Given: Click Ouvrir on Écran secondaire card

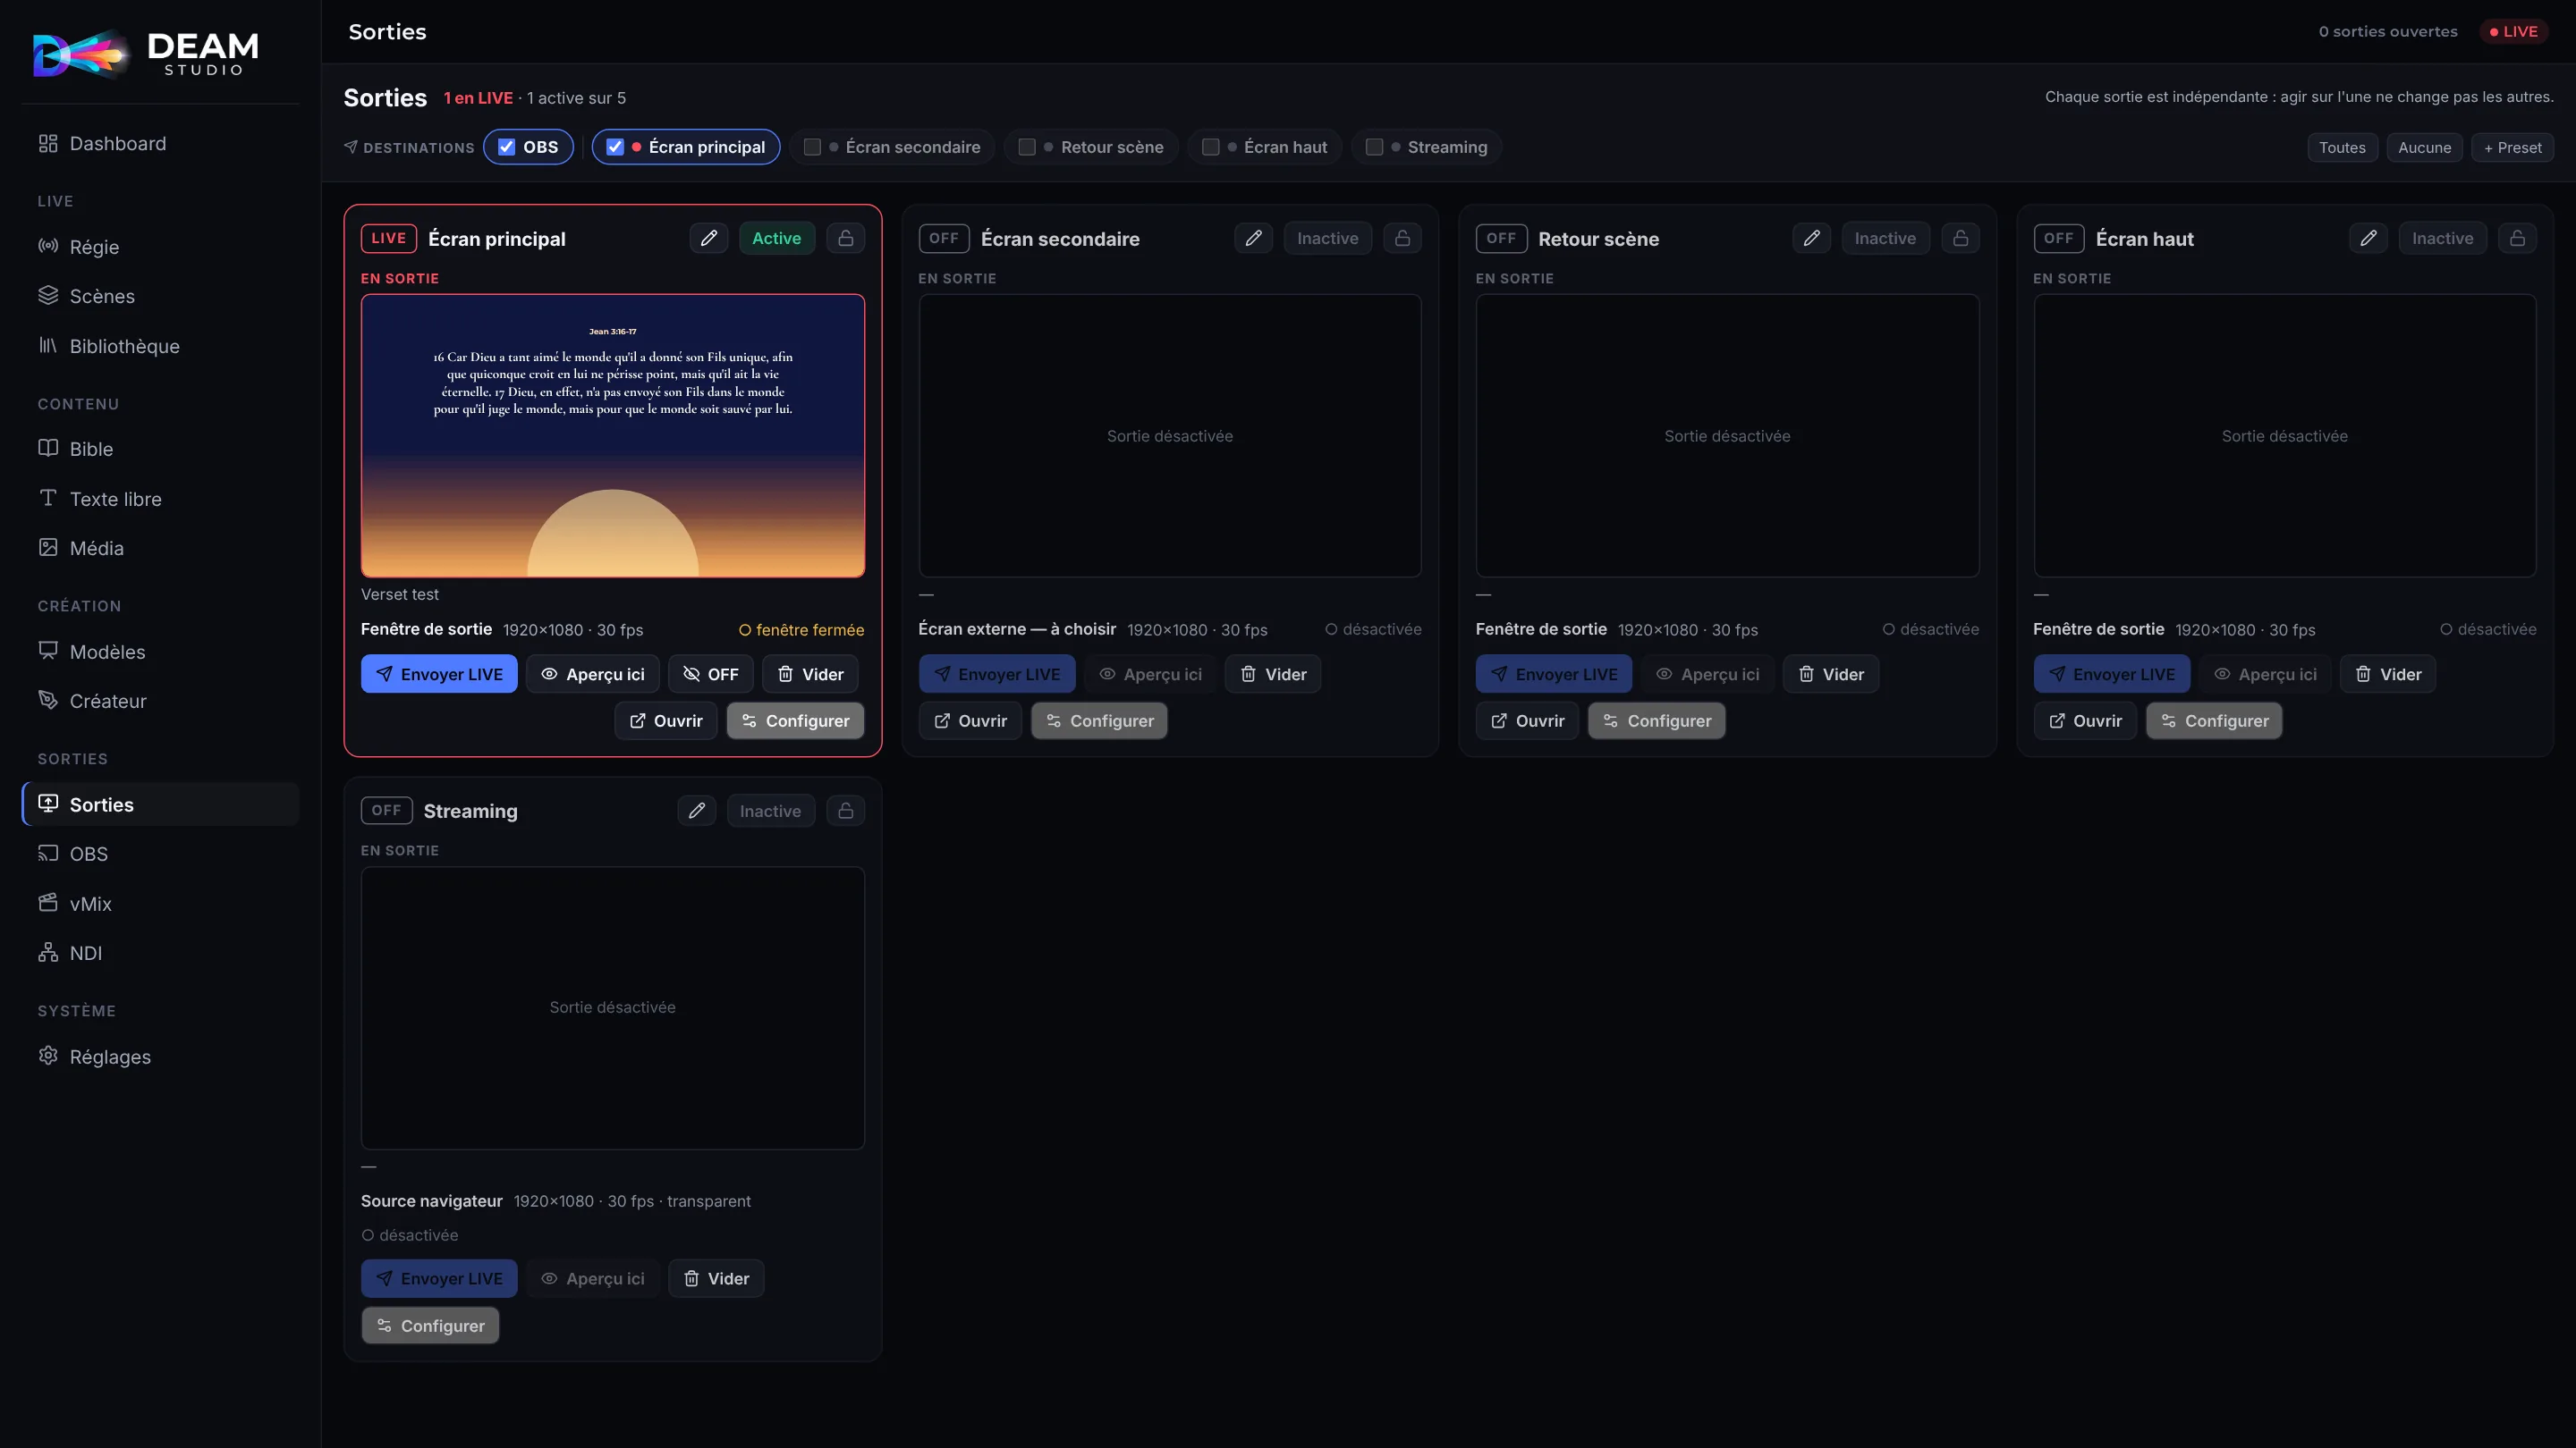Looking at the screenshot, I should coord(970,720).
